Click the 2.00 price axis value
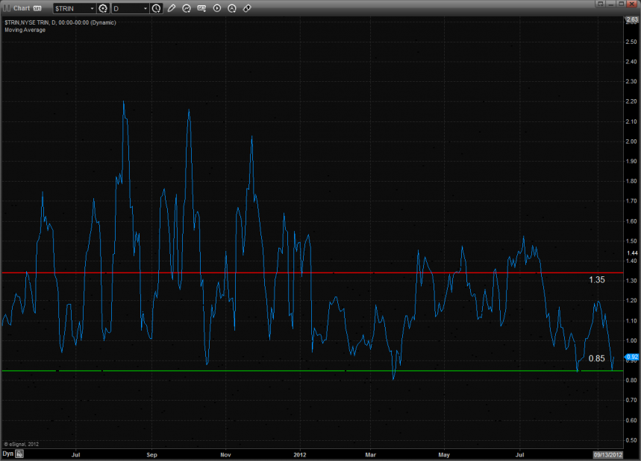Screen dimensions: 641x461 [x=631, y=142]
